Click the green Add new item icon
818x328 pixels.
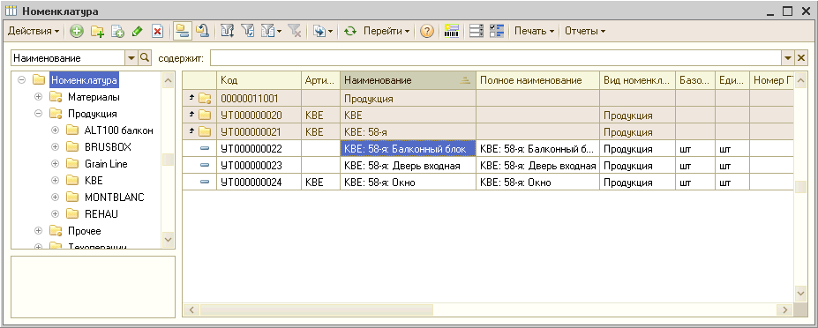pos(77,31)
